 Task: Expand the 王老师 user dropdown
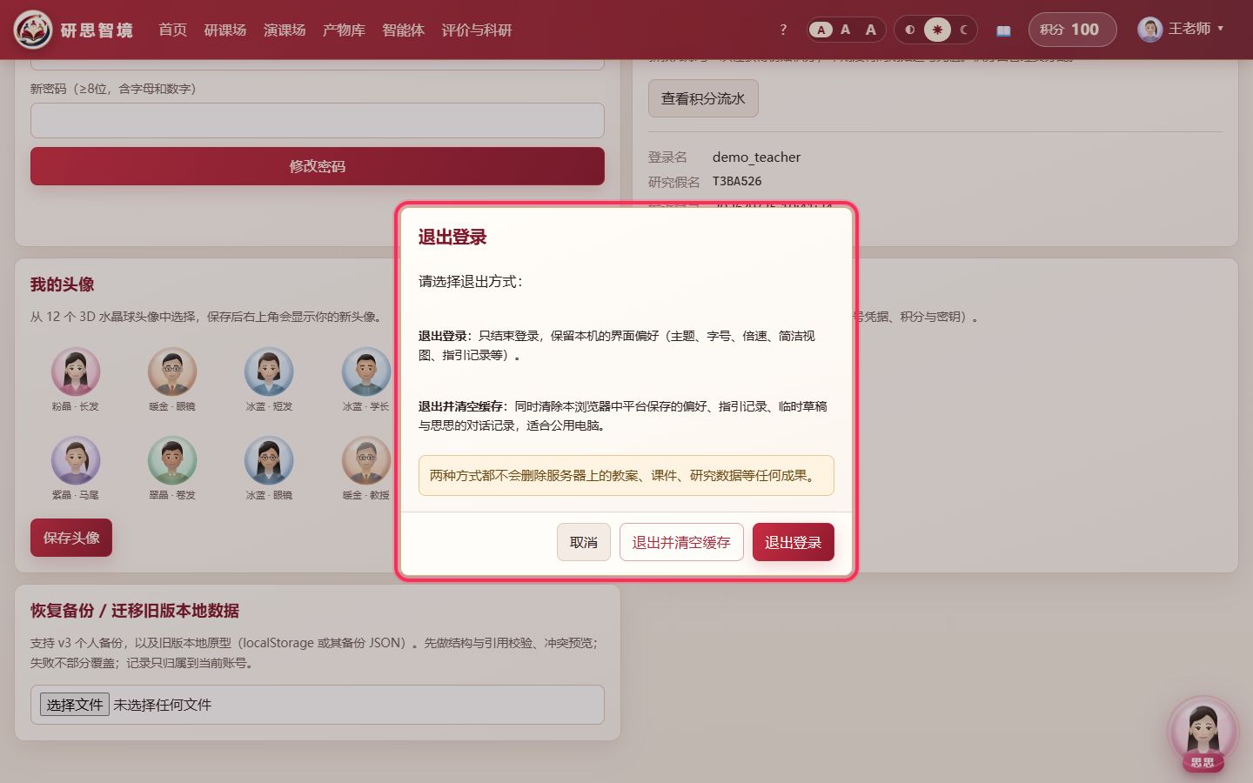tap(1181, 30)
